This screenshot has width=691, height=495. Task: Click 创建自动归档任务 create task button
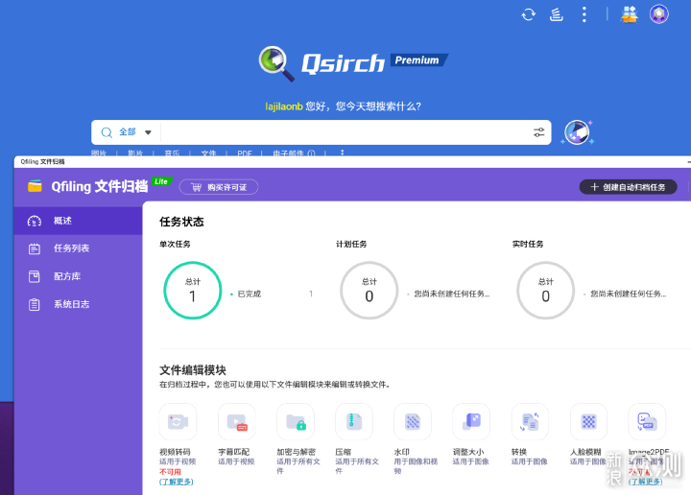(628, 187)
